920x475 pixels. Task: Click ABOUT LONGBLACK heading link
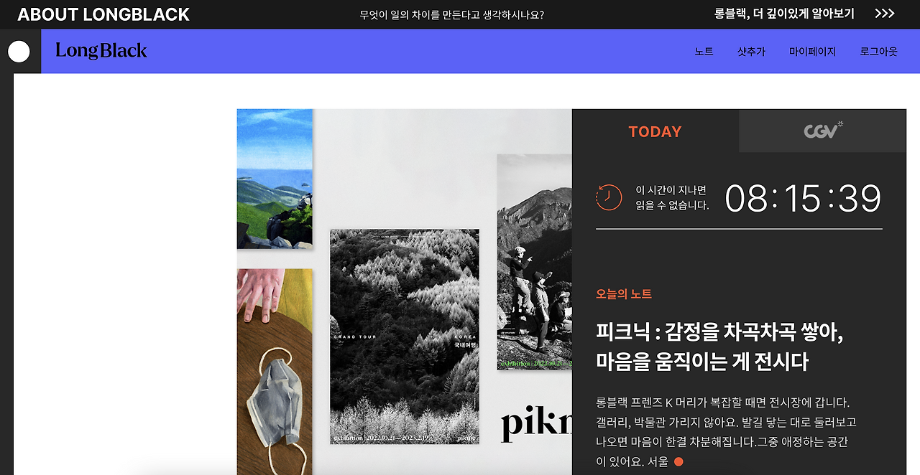pyautogui.click(x=103, y=14)
